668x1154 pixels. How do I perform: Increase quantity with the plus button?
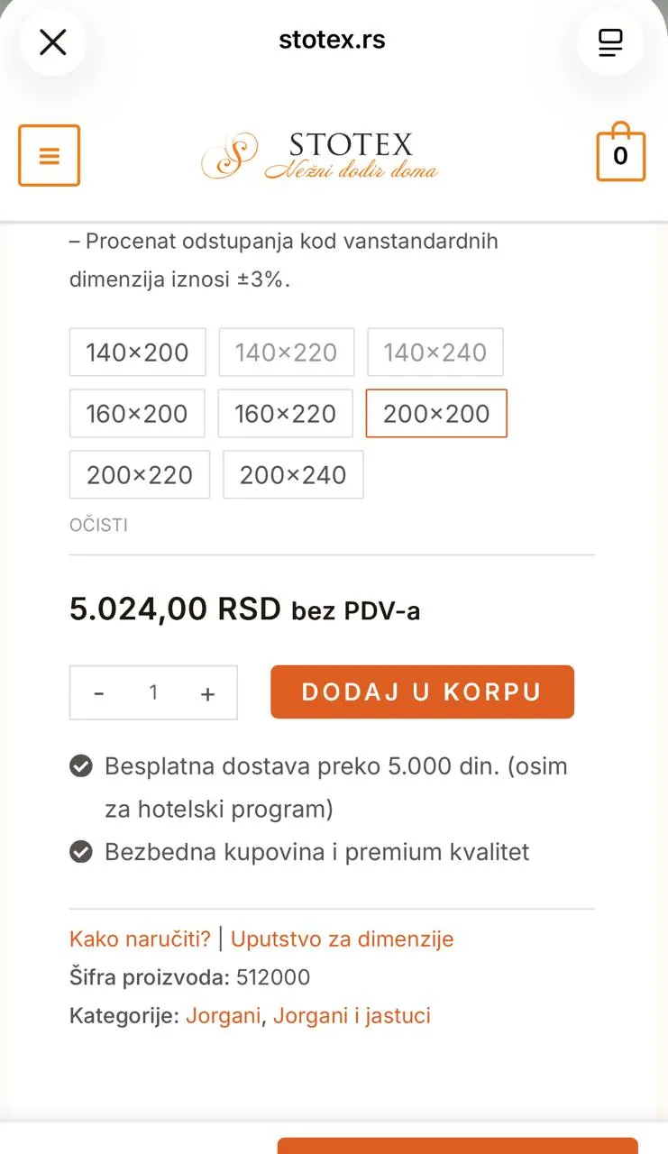tap(208, 692)
